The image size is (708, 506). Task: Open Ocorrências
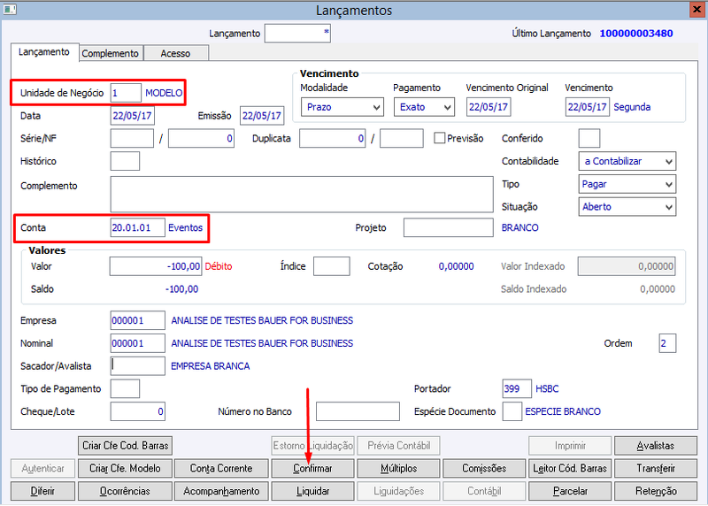coord(125,491)
